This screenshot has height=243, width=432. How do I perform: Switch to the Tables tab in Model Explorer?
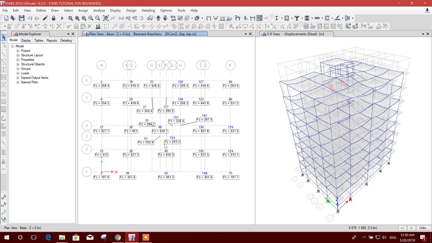click(x=38, y=40)
